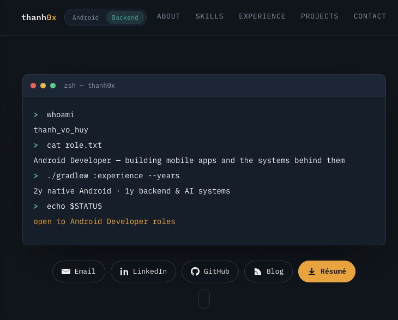Click the 'echo $STATUS' command
The image size is (398, 320).
pos(74,206)
